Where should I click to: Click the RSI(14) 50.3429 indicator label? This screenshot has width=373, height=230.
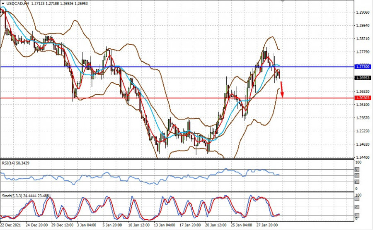[x=16, y=163]
